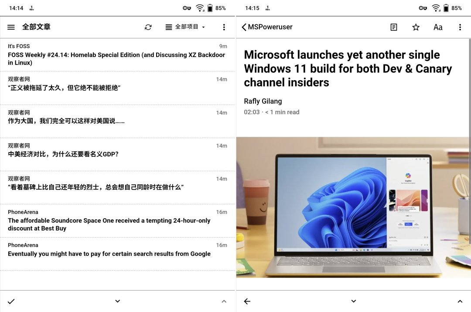Go to next article chevron
471x312 pixels.
click(354, 301)
